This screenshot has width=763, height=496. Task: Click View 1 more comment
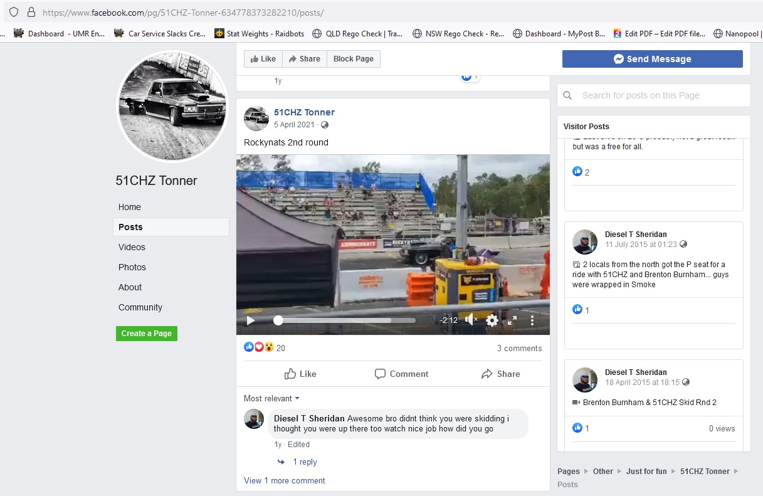pyautogui.click(x=285, y=481)
